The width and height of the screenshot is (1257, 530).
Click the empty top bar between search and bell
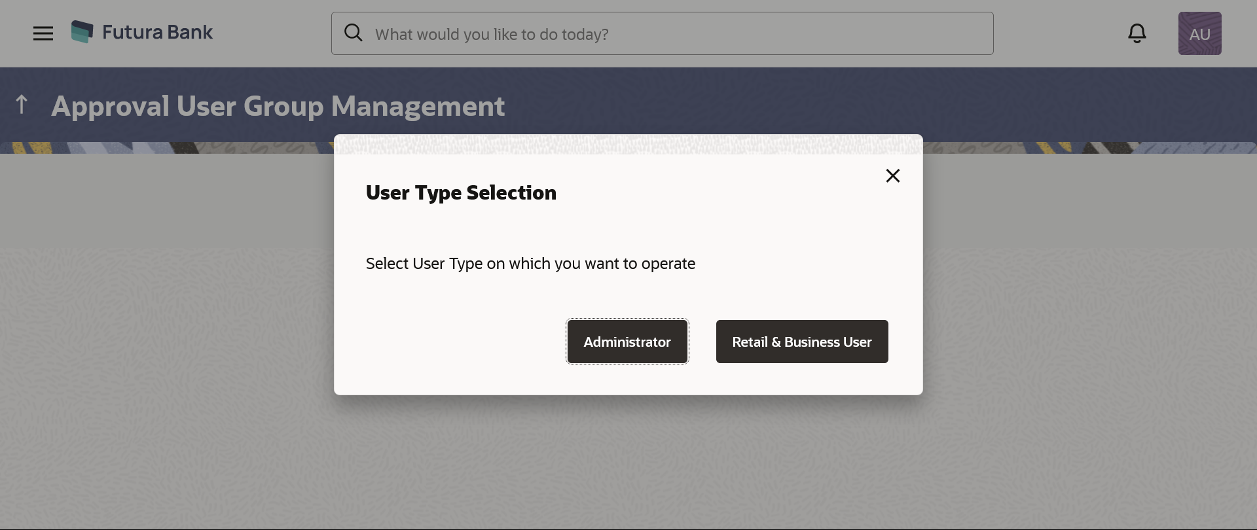coord(1061,33)
